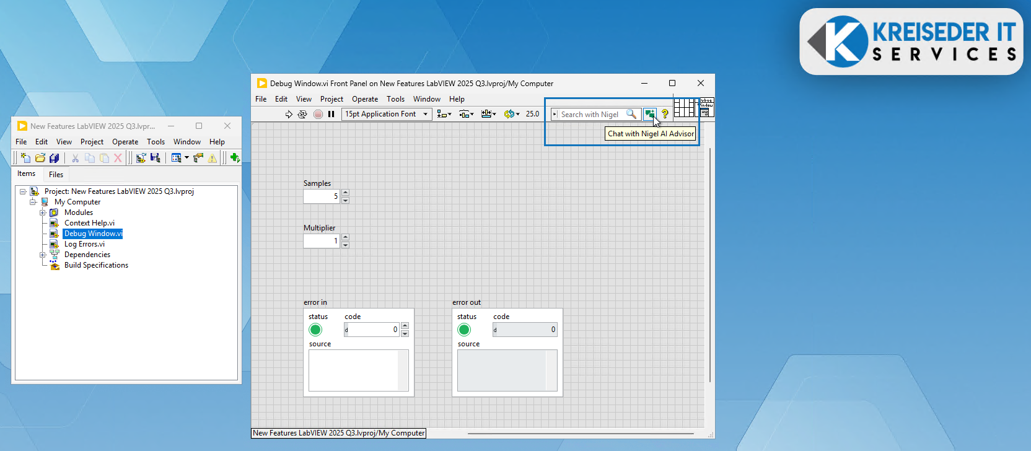Image resolution: width=1031 pixels, height=451 pixels.
Task: Click the Find Project Items hand icon
Action: tap(198, 158)
